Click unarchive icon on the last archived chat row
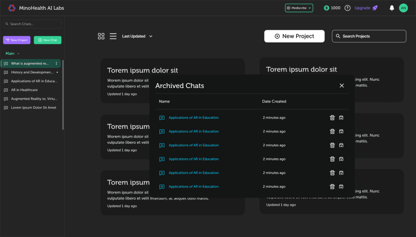The image size is (416, 237). [x=341, y=186]
